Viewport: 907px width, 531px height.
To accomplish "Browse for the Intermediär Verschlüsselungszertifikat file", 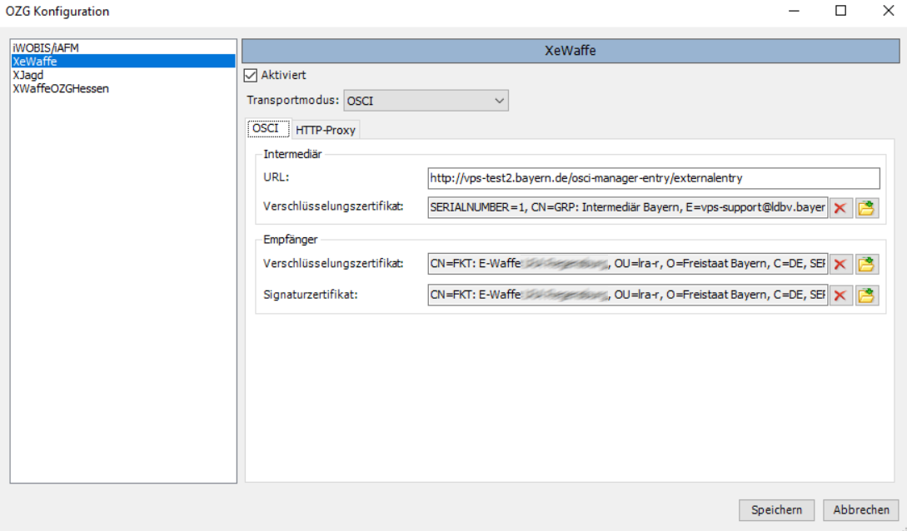I will [868, 208].
